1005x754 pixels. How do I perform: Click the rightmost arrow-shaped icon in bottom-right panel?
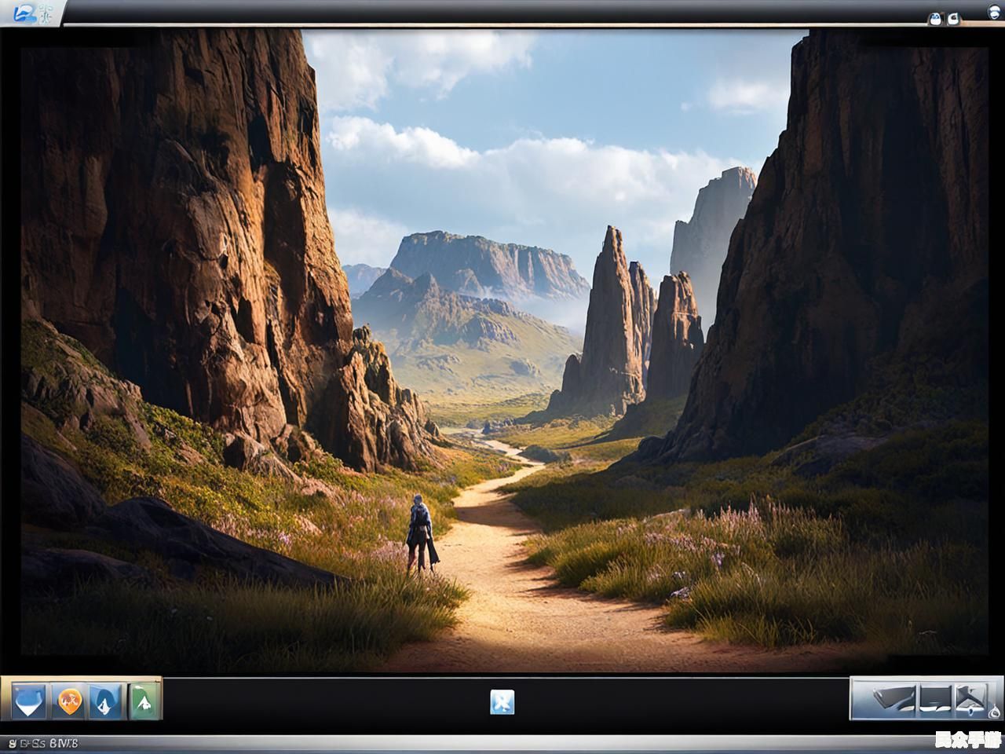point(970,697)
